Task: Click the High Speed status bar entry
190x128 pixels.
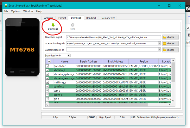Action: pos(105,117)
